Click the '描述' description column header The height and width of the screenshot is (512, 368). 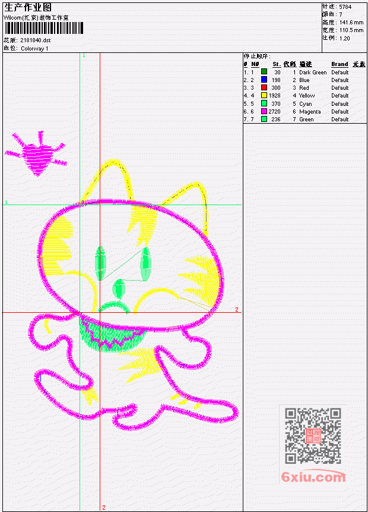click(306, 64)
